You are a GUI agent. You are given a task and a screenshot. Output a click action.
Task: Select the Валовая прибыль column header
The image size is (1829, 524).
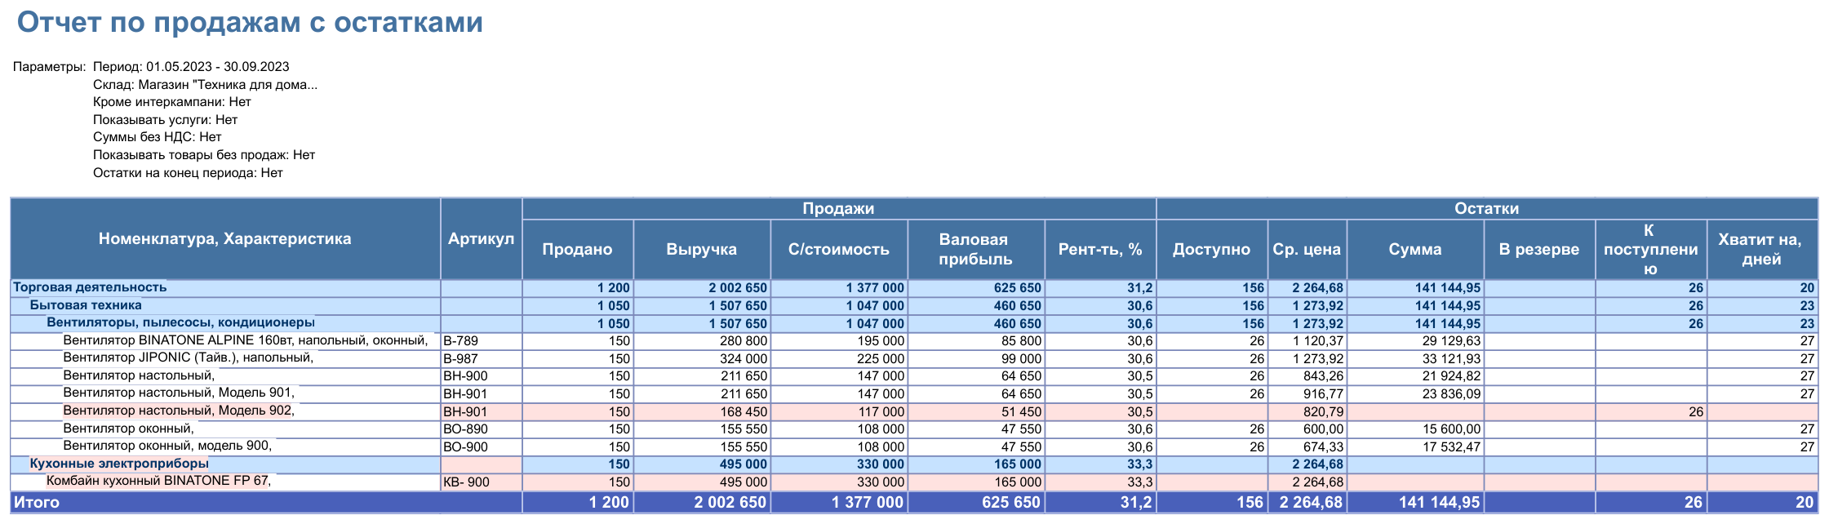[x=976, y=249]
